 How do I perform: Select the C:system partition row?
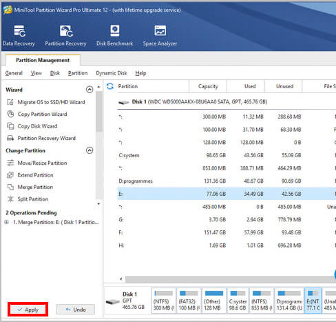point(227,155)
